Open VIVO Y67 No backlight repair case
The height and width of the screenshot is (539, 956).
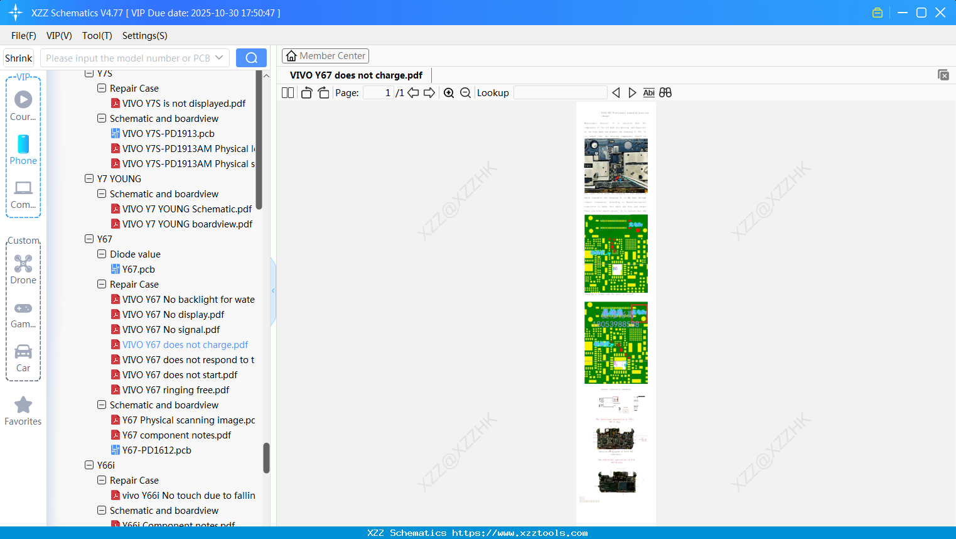(x=188, y=300)
